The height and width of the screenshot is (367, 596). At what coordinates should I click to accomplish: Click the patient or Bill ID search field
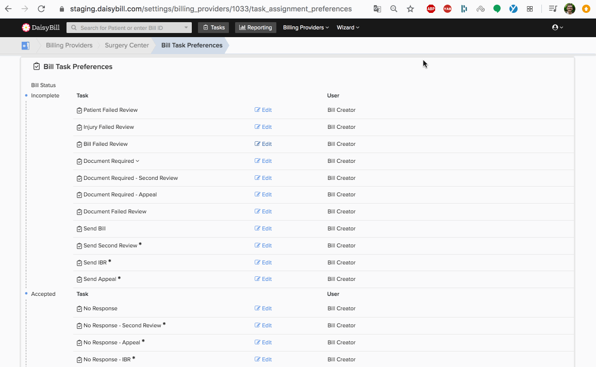[129, 27]
